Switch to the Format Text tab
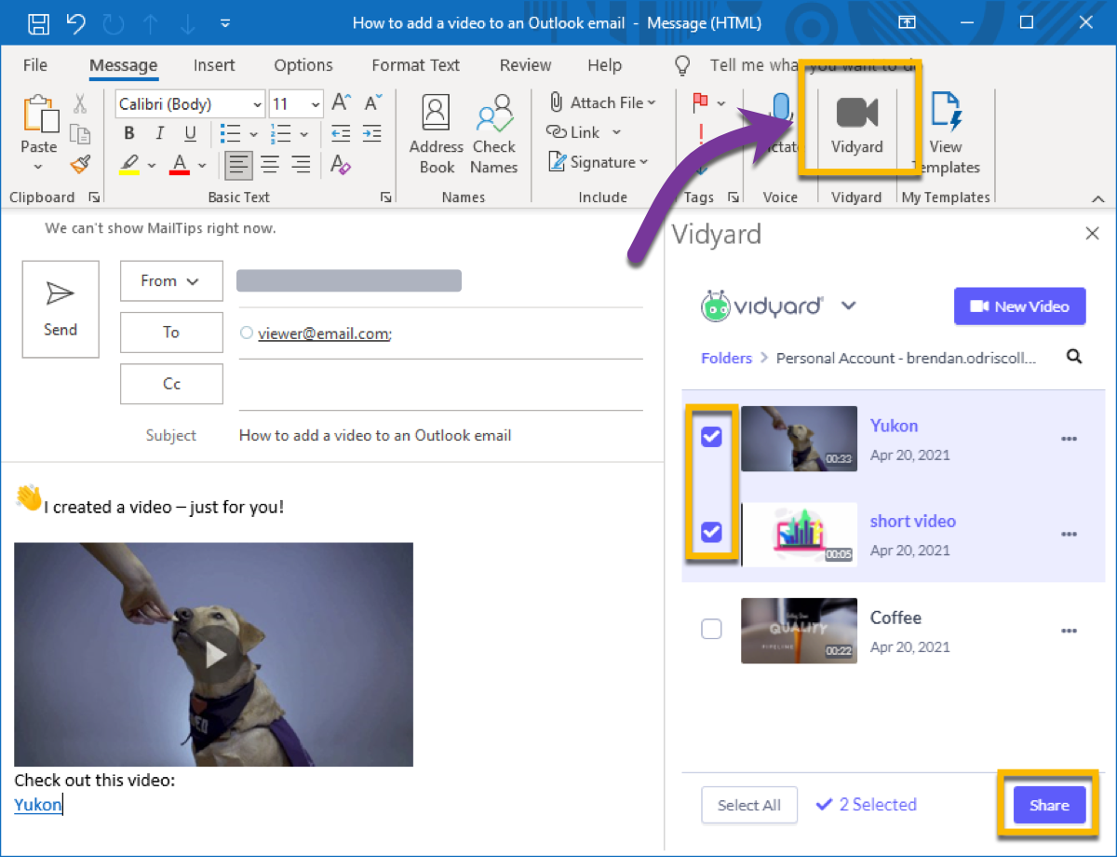Screen dimensions: 1117x857 click(415, 65)
